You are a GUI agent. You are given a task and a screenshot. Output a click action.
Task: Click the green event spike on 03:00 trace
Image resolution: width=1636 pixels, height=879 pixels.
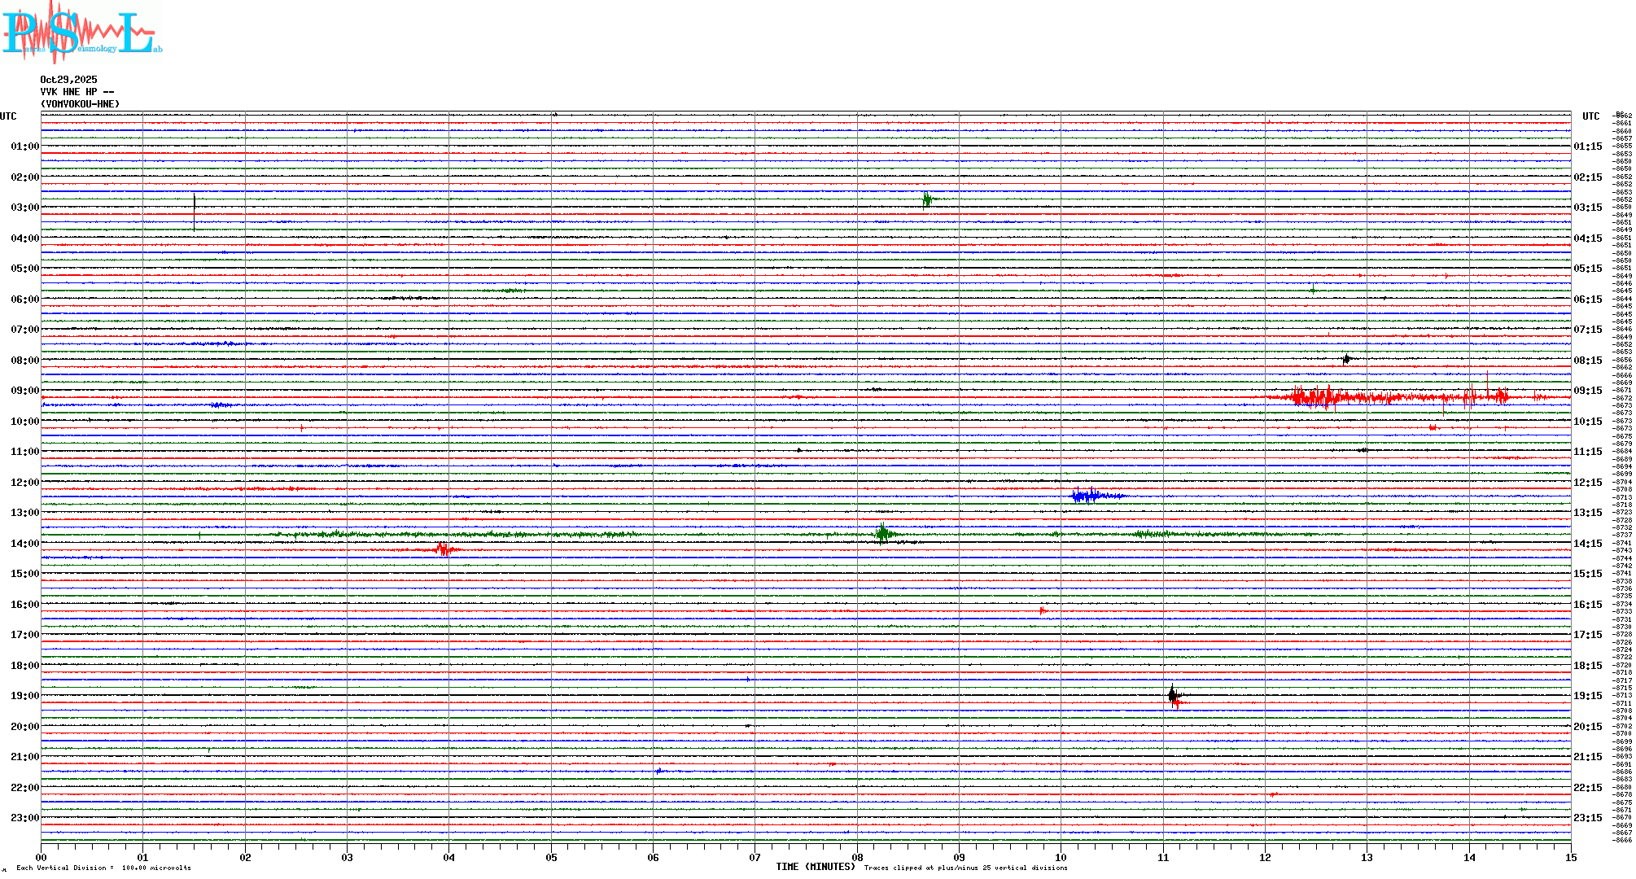pyautogui.click(x=926, y=199)
